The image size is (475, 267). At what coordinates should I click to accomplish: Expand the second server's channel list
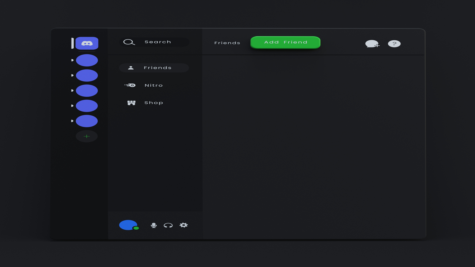72,75
